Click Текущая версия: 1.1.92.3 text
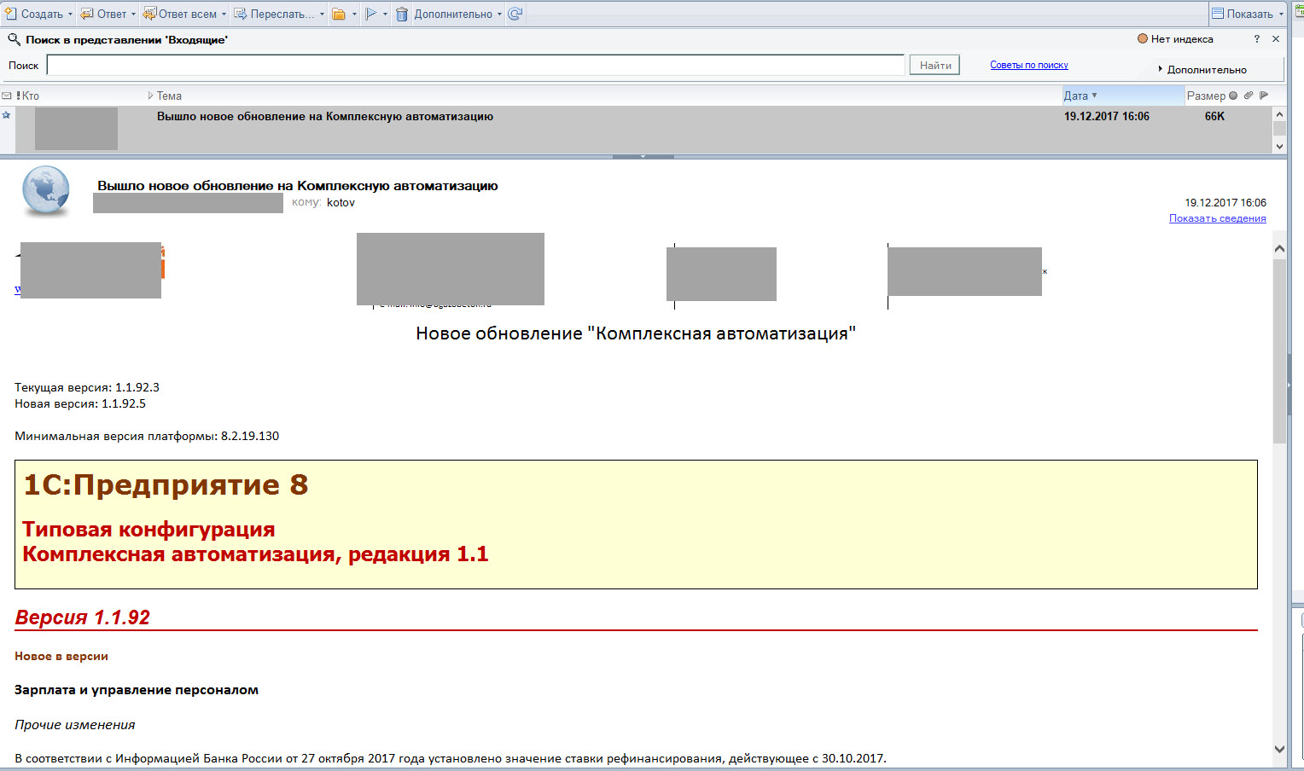Viewport: 1304px width, 771px height. [87, 387]
